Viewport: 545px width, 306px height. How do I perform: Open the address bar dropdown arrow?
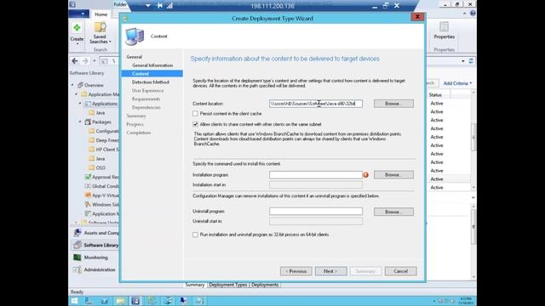click(463, 61)
